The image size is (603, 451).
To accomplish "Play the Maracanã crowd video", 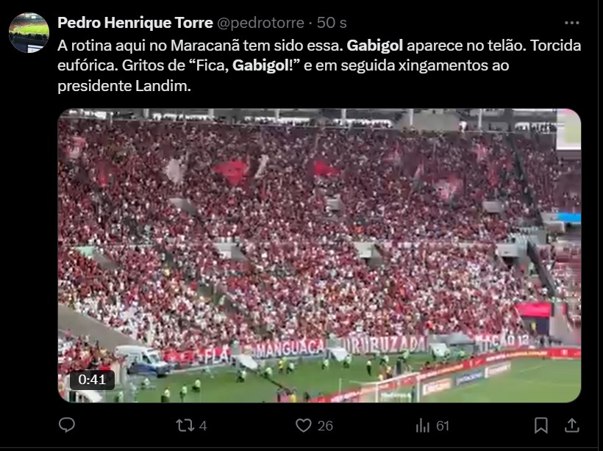I will pyautogui.click(x=319, y=256).
